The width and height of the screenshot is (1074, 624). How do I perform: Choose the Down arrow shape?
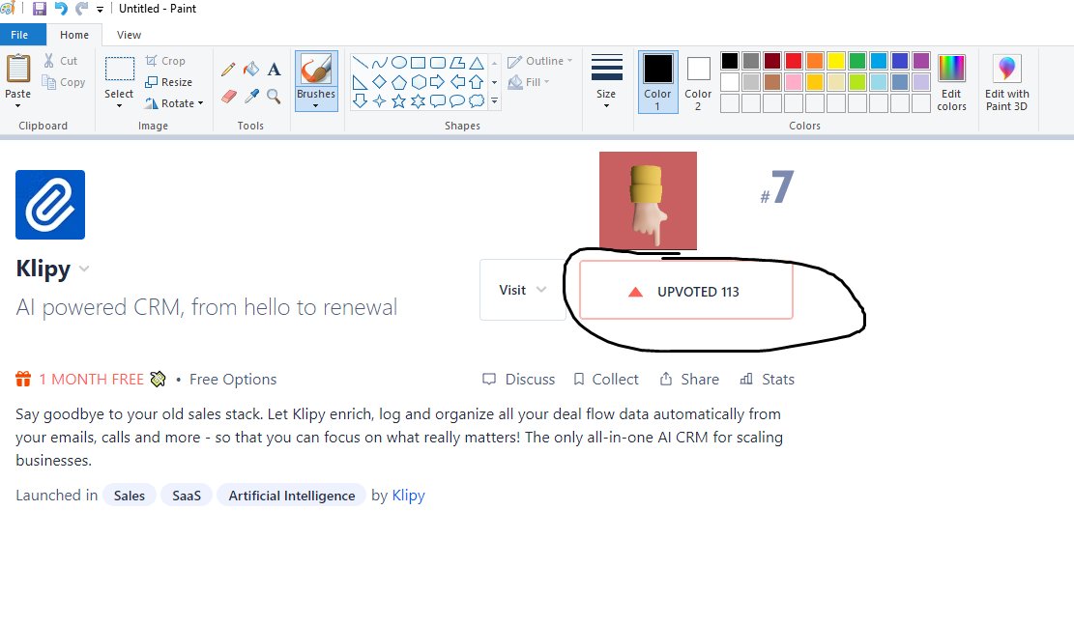pyautogui.click(x=360, y=101)
